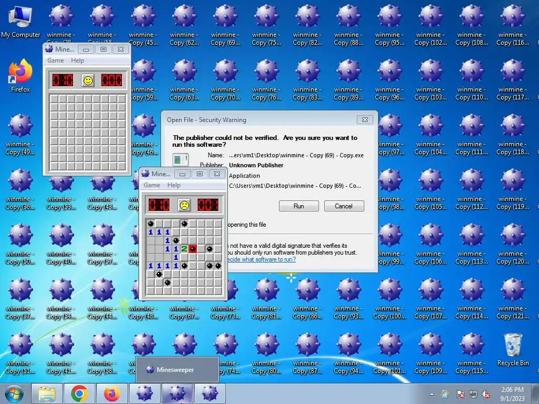Select winmine - Copy (103...) desktop icon

(431, 80)
